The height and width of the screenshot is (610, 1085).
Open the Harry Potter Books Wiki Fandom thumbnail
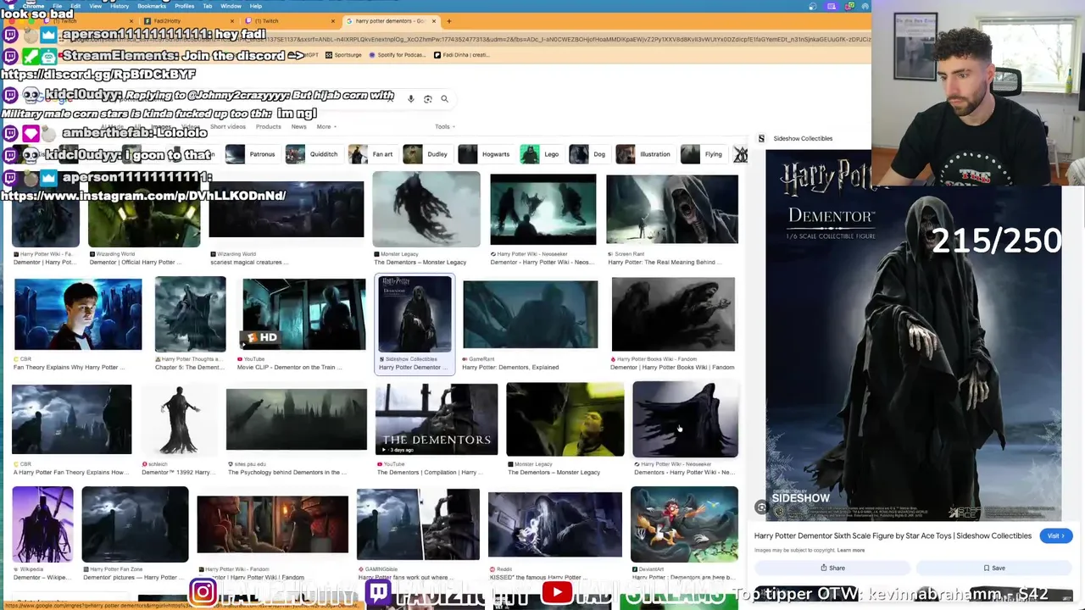[673, 314]
